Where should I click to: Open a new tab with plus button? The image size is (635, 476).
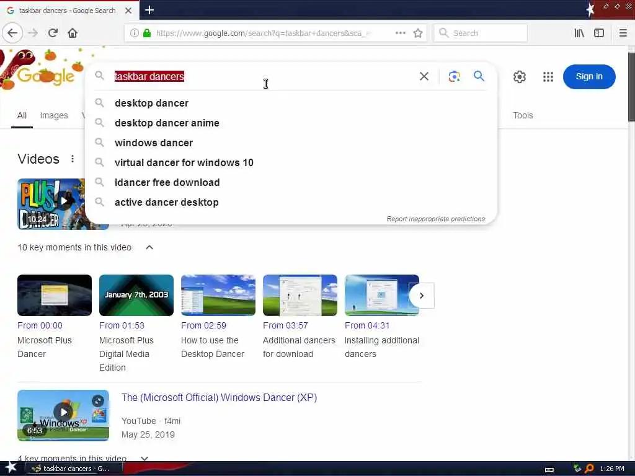(149, 10)
